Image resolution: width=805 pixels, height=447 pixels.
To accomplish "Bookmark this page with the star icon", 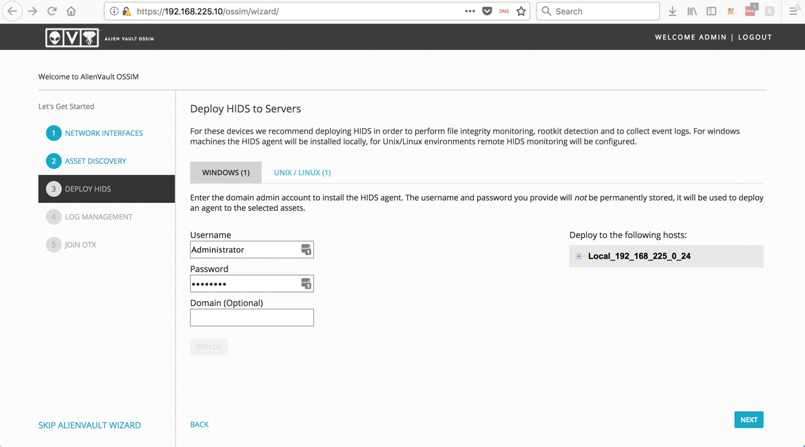I will (521, 11).
